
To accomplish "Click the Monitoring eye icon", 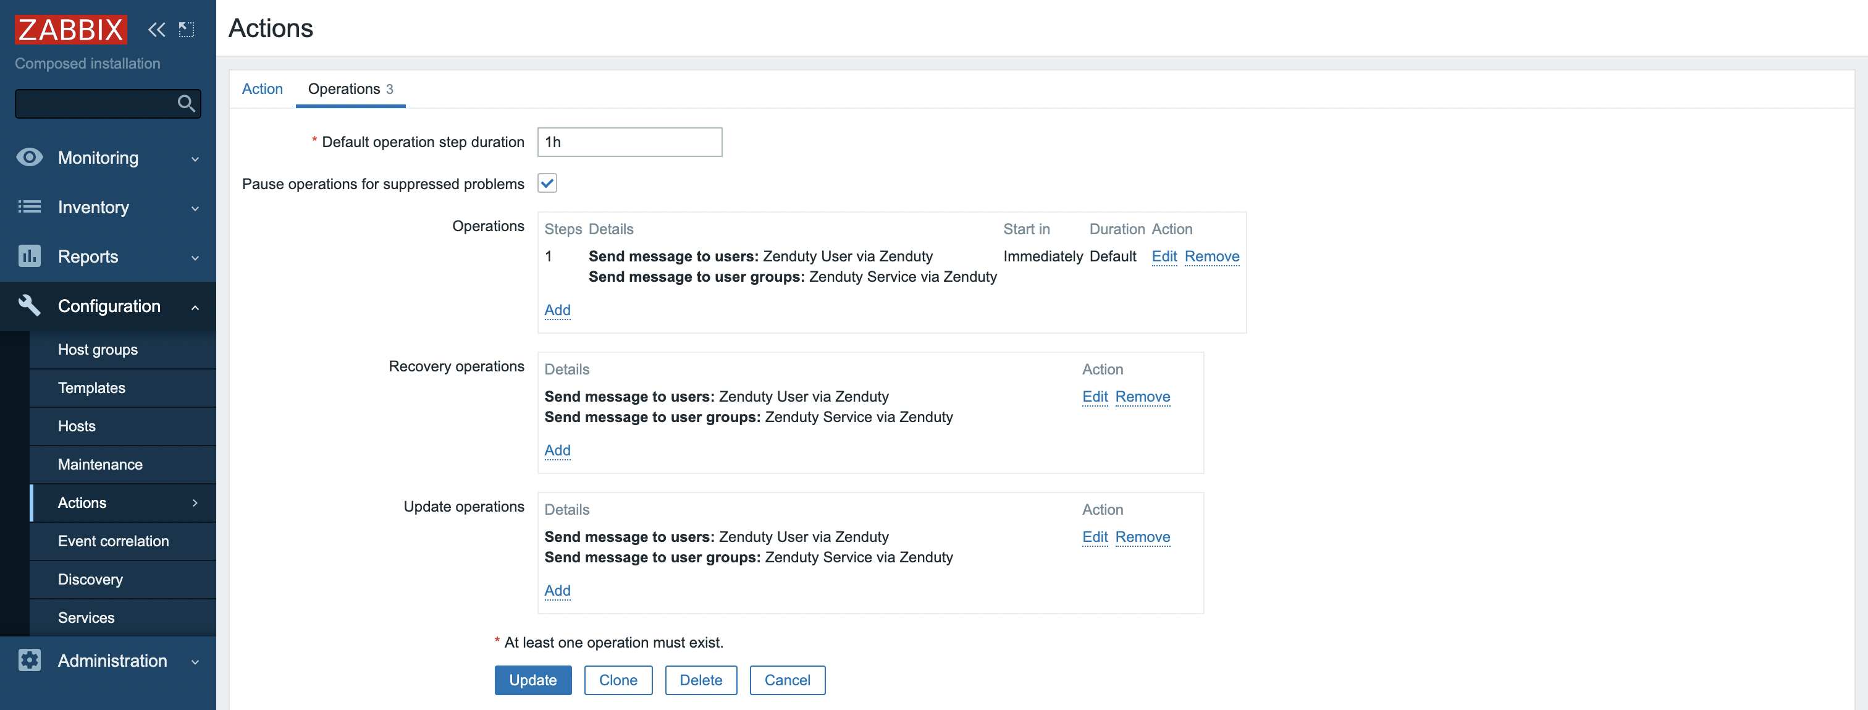I will pos(30,158).
